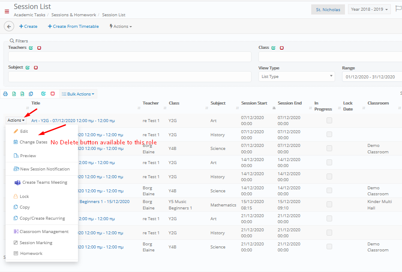Export the list to Excel
Screen dimensions: 402x272
[14, 94]
